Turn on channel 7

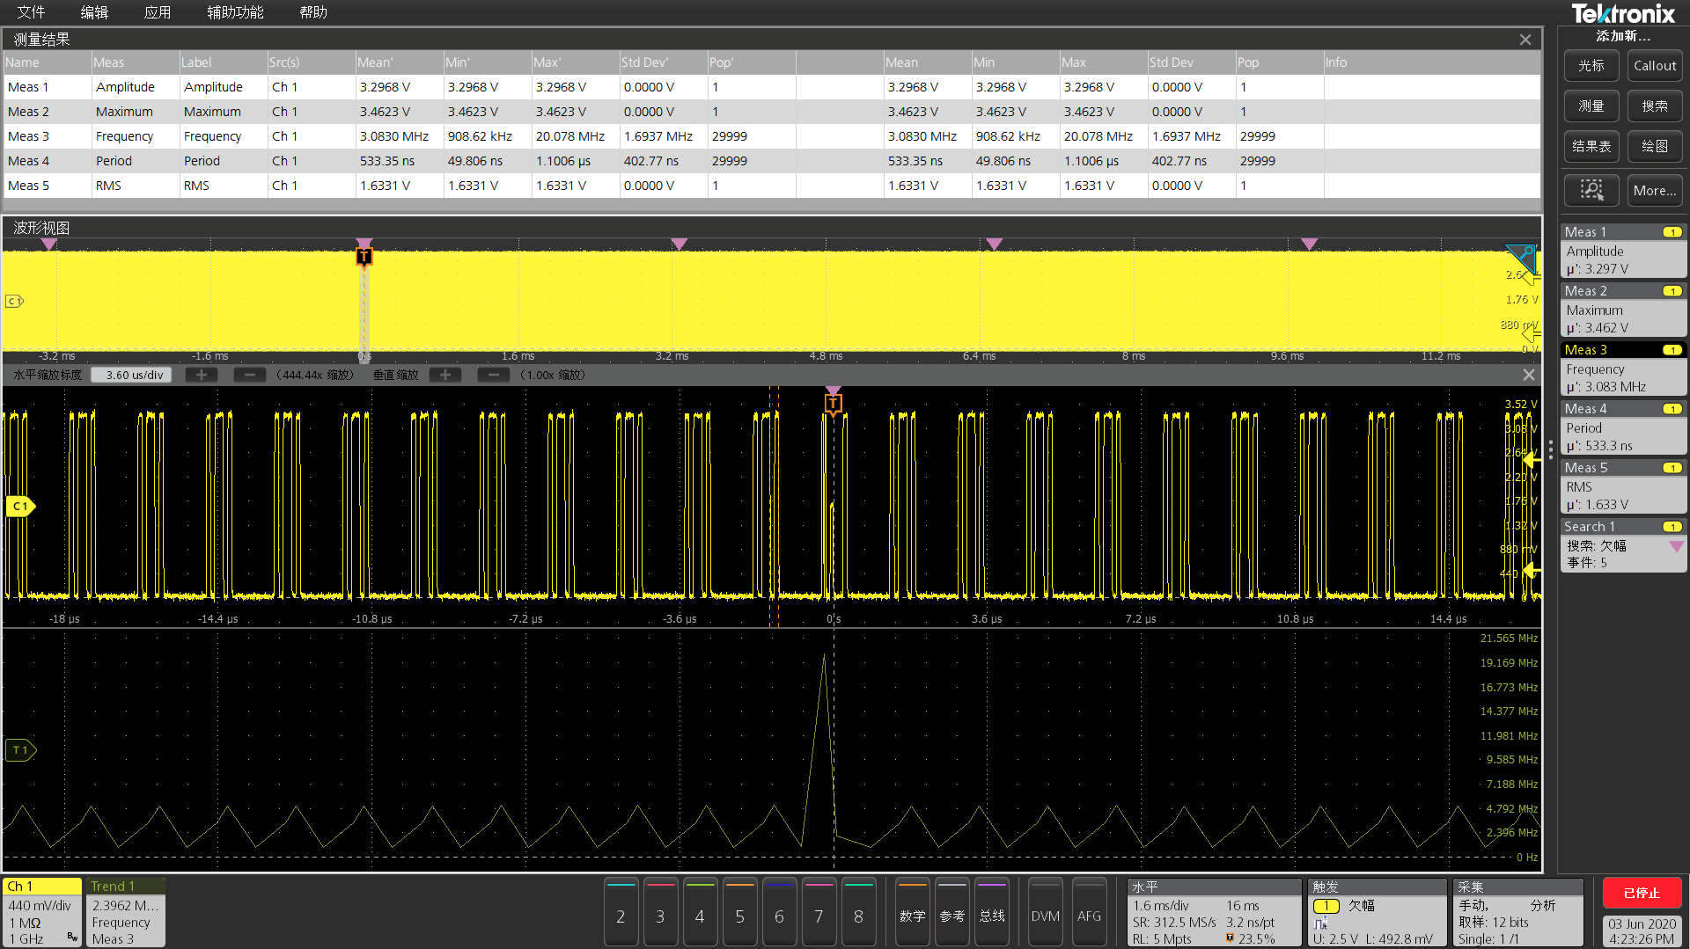click(819, 912)
